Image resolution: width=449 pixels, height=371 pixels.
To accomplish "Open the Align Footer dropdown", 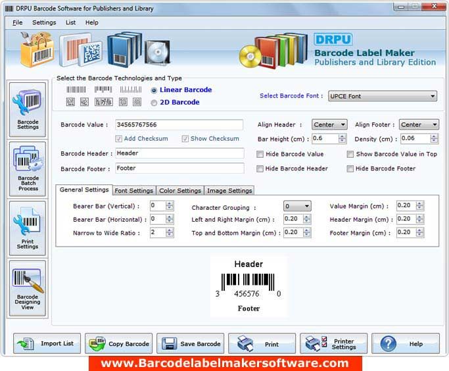I will (x=419, y=124).
